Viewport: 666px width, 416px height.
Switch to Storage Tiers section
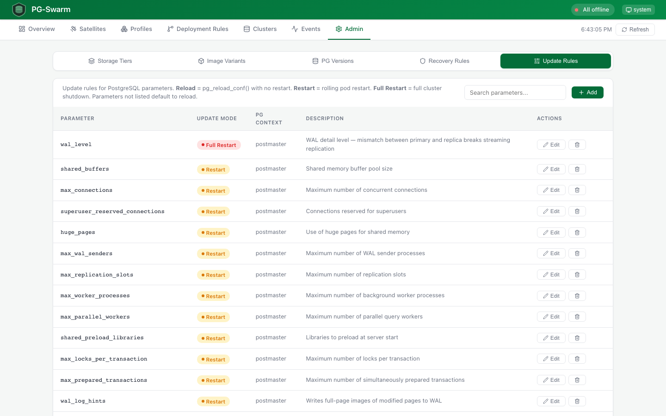[110, 61]
